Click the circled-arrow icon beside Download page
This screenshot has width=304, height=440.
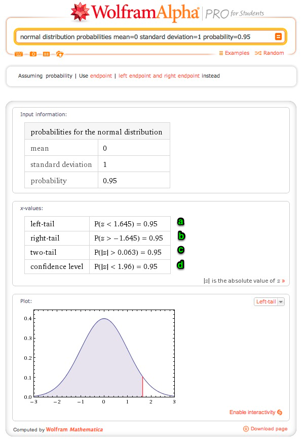point(245,429)
